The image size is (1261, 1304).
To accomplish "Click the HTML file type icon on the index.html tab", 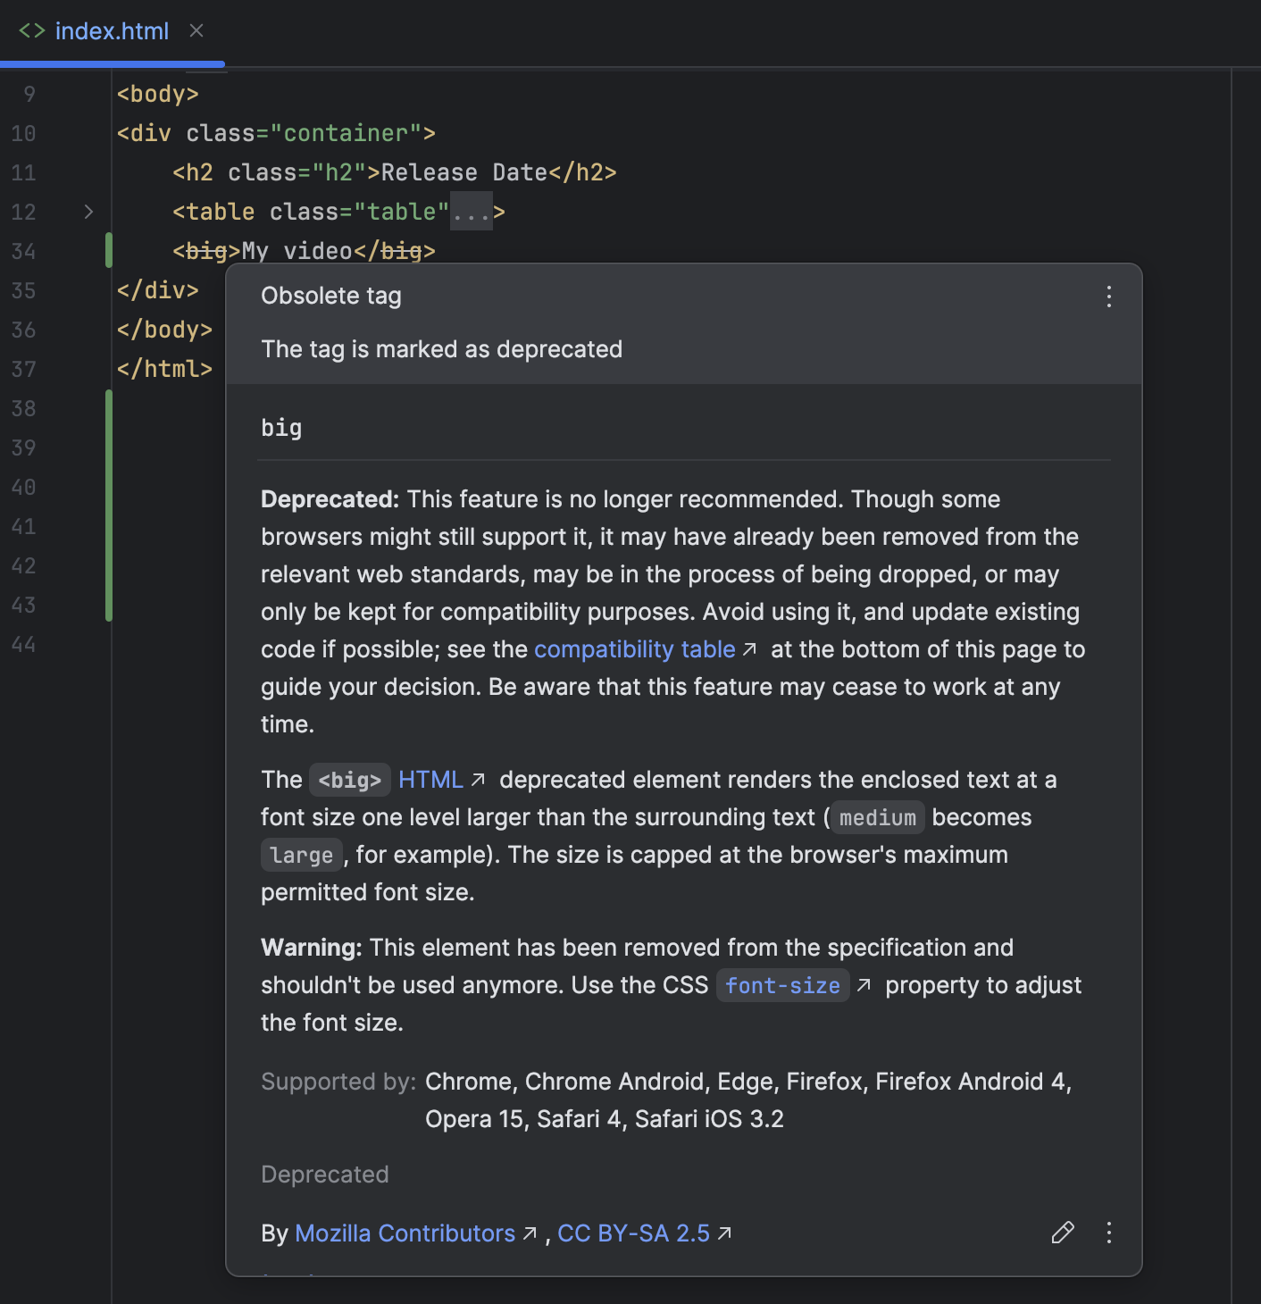I will (x=31, y=31).
